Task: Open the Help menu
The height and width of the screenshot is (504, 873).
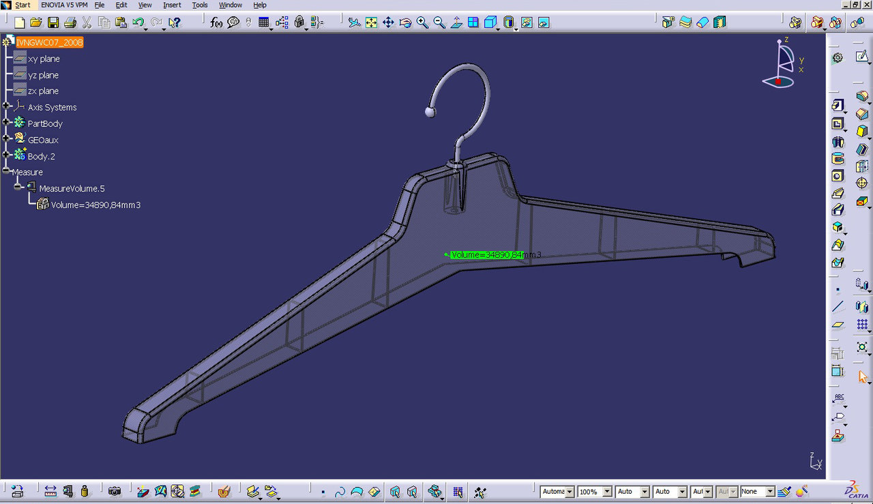Action: click(260, 5)
